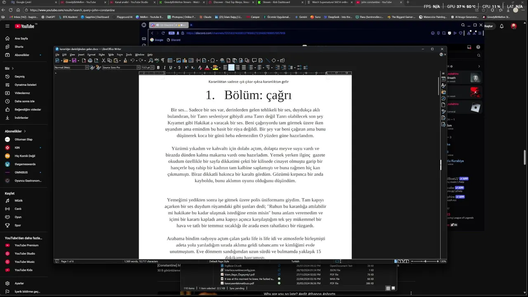Open the Insert menu in Writer
Screen dimensions: 528x297
pos(81,54)
